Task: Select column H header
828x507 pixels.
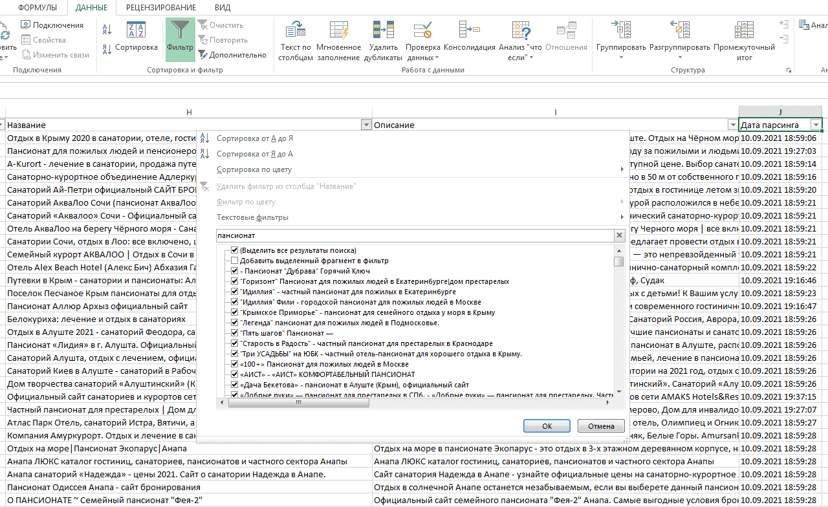Action: (189, 112)
